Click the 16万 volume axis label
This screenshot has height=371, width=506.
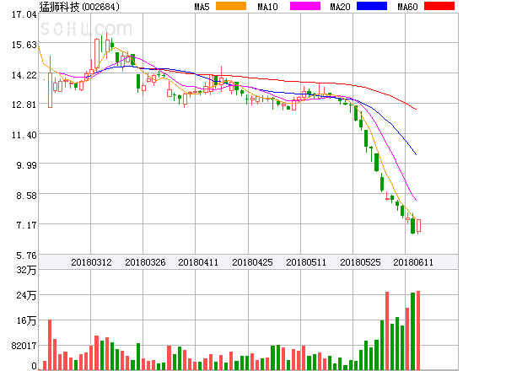pos(26,320)
